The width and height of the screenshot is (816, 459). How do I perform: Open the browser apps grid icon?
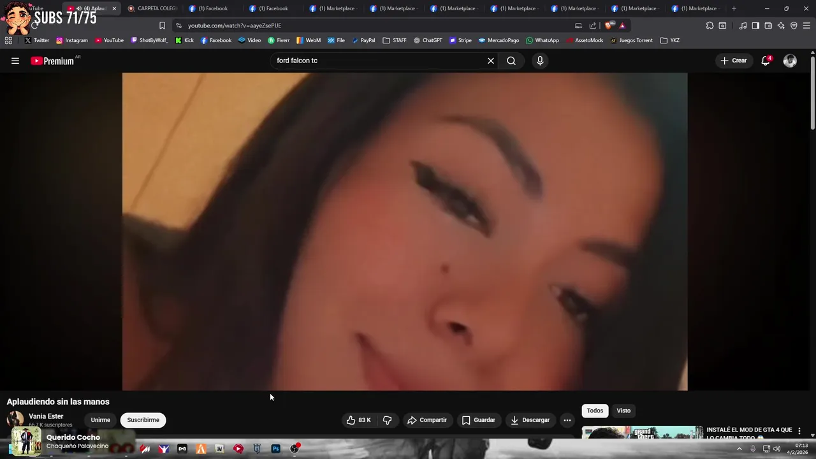pos(8,40)
